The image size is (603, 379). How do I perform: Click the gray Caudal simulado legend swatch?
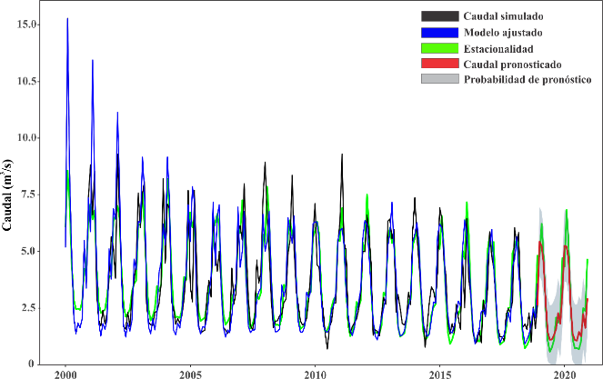pos(439,16)
